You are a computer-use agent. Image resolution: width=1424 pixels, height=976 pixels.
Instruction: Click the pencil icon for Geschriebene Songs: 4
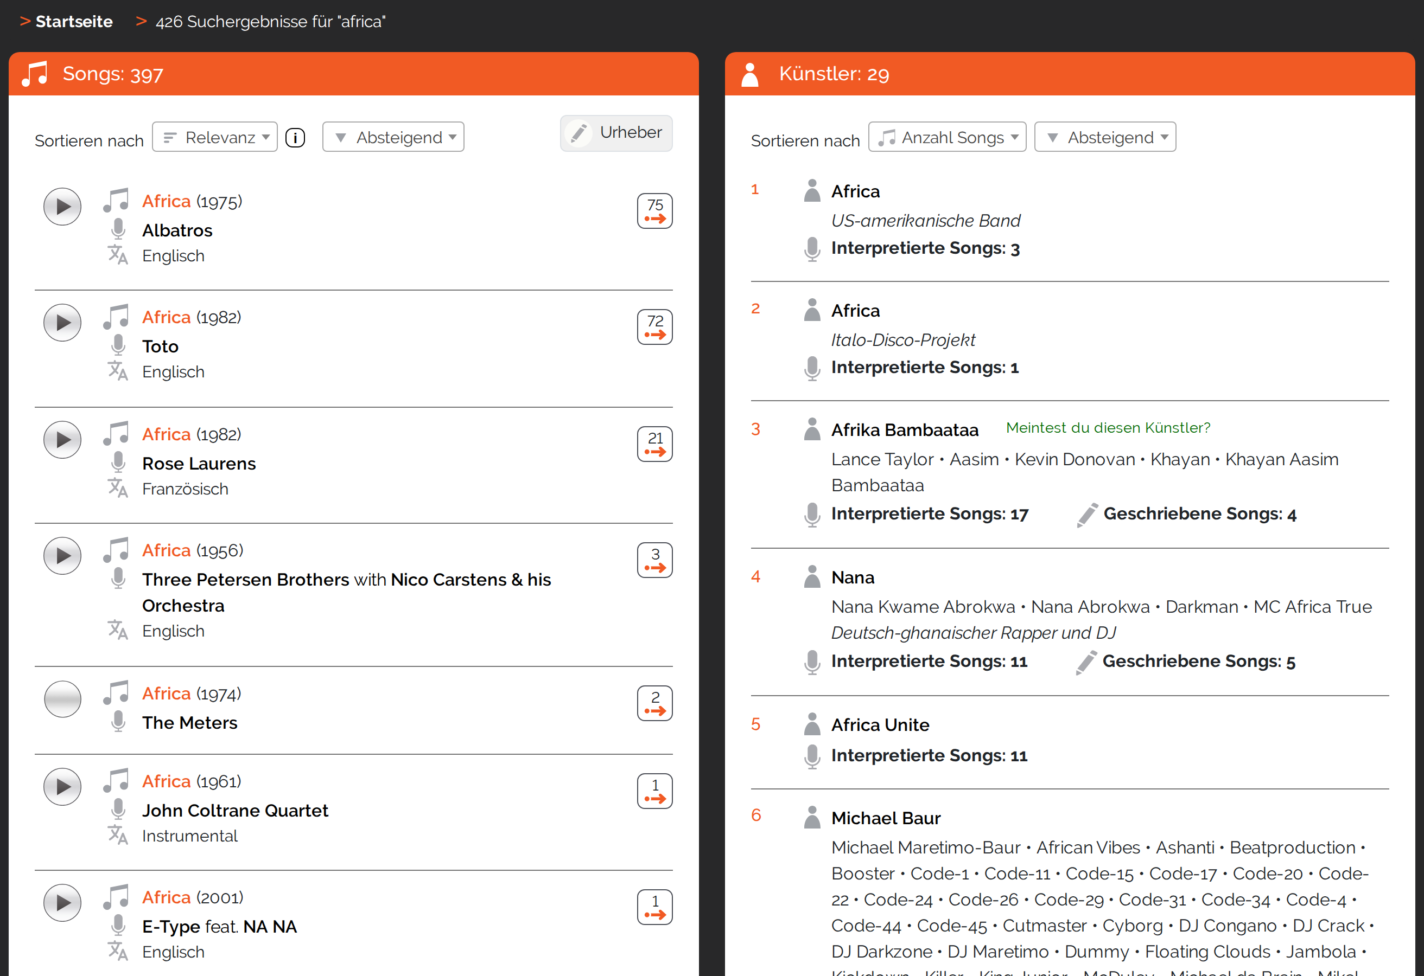point(1087,515)
